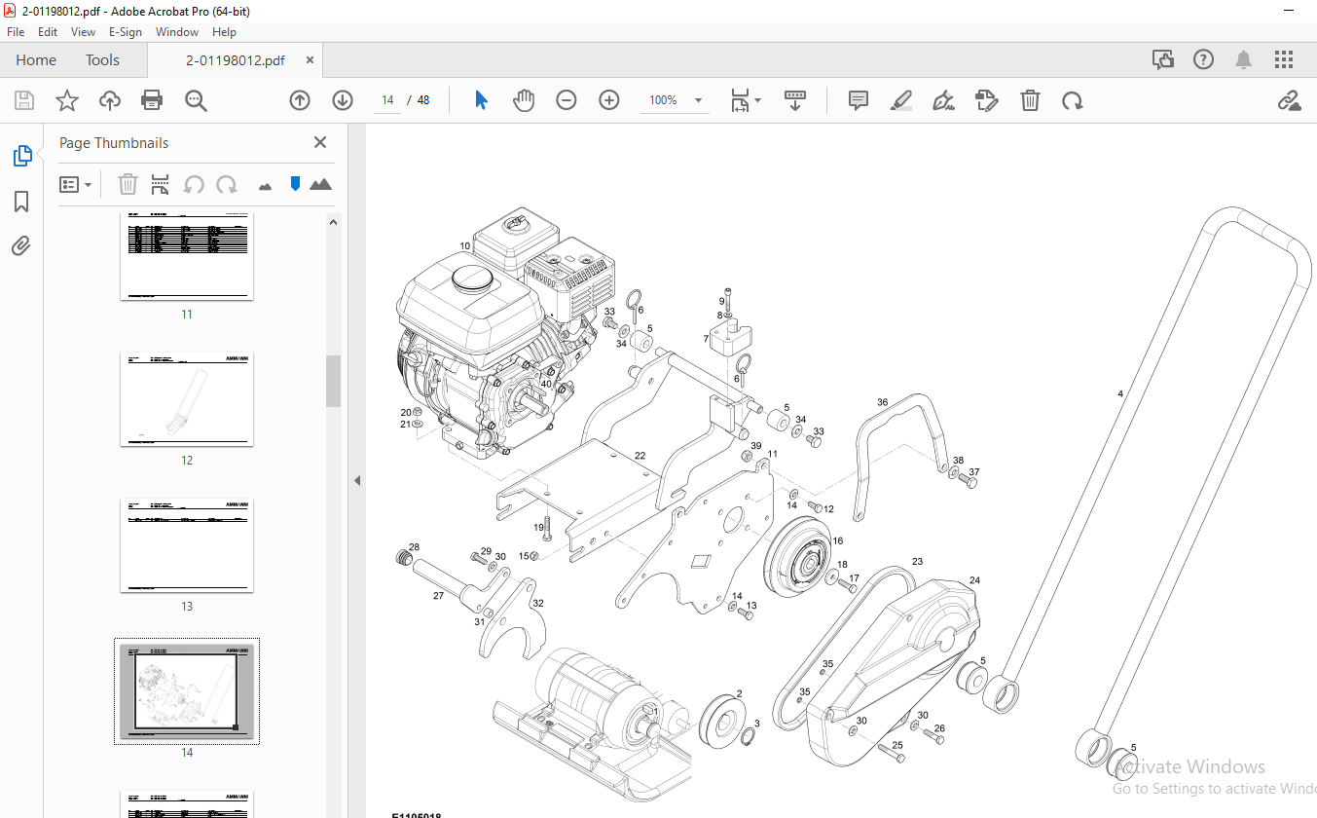Rotate thumbnails counterclockwise

194,184
